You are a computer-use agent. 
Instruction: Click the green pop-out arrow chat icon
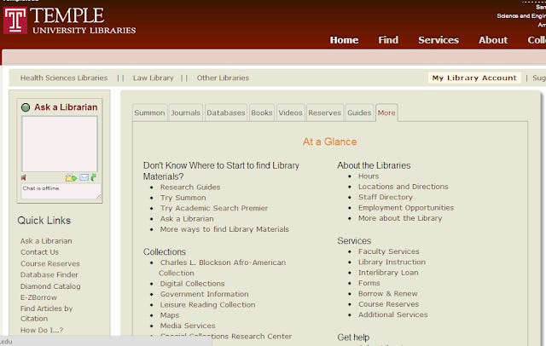pos(93,177)
